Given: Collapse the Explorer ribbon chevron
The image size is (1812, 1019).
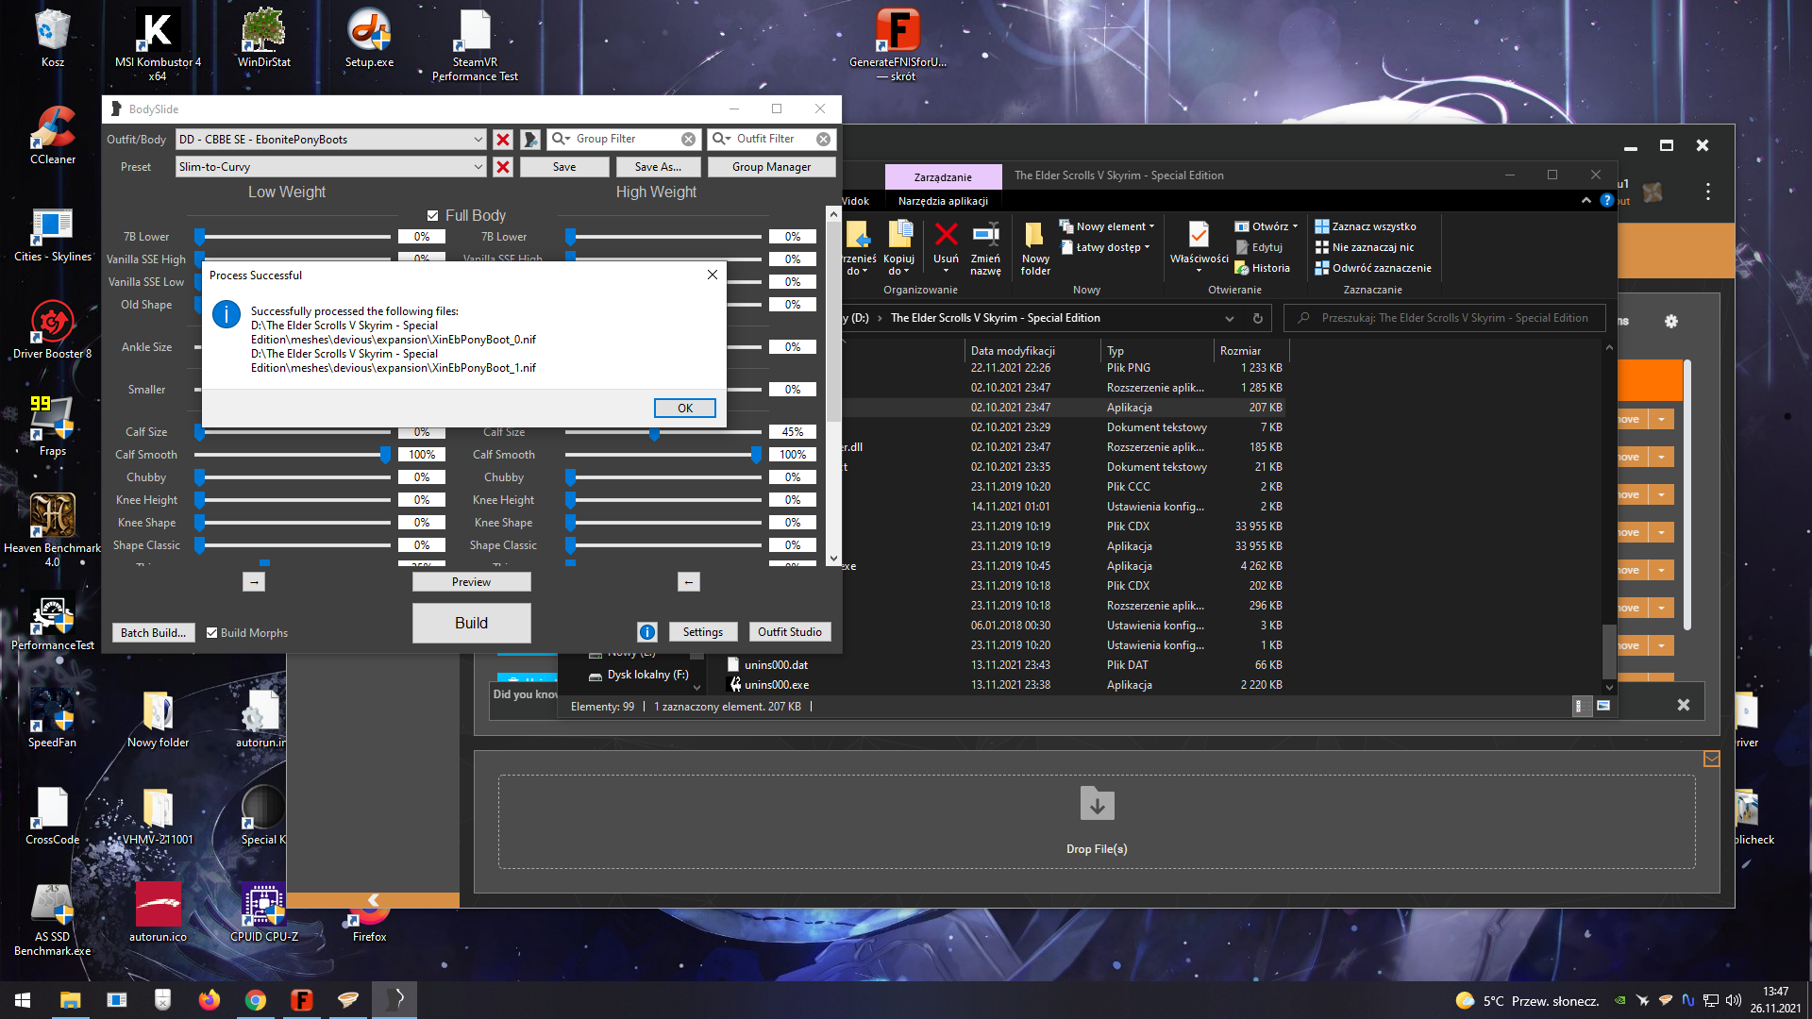Looking at the screenshot, I should [x=1585, y=200].
